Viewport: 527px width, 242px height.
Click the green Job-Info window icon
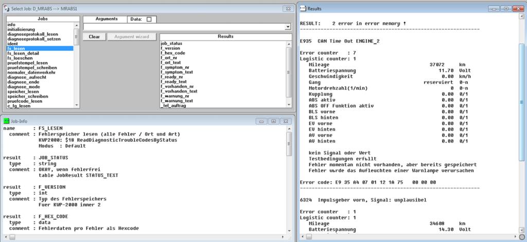click(x=6, y=121)
